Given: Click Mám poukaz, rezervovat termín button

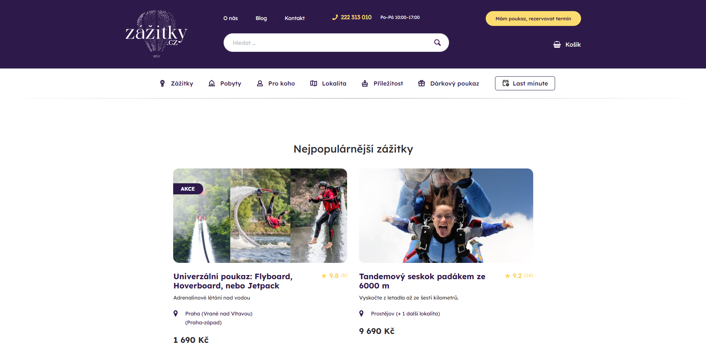Looking at the screenshot, I should [533, 19].
